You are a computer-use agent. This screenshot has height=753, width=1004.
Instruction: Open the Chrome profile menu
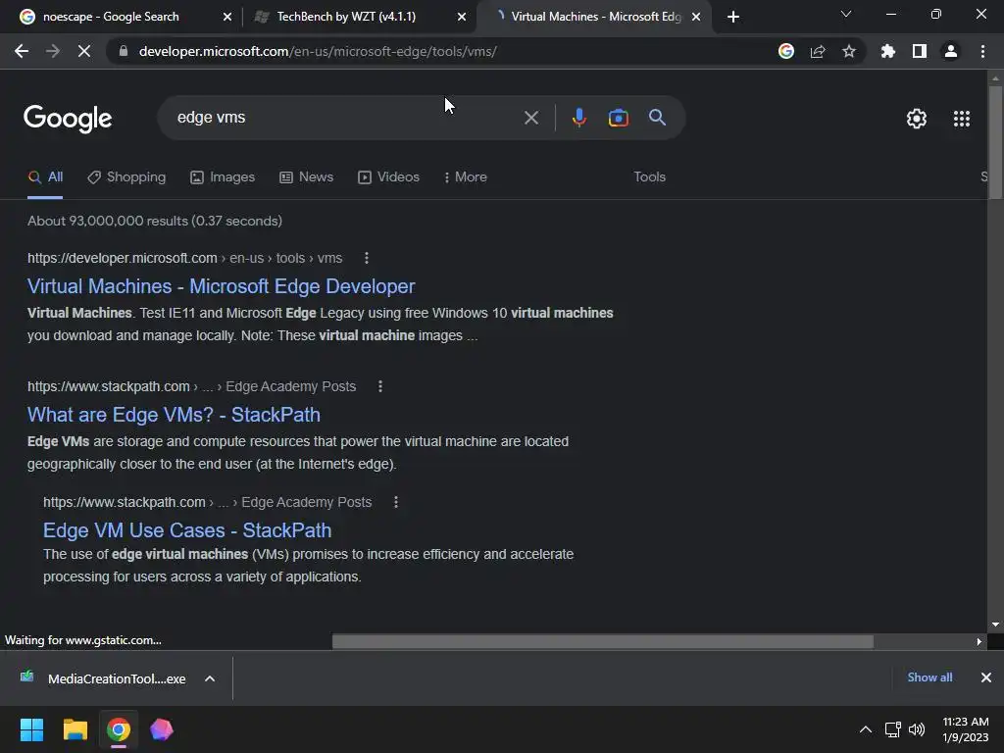click(951, 51)
